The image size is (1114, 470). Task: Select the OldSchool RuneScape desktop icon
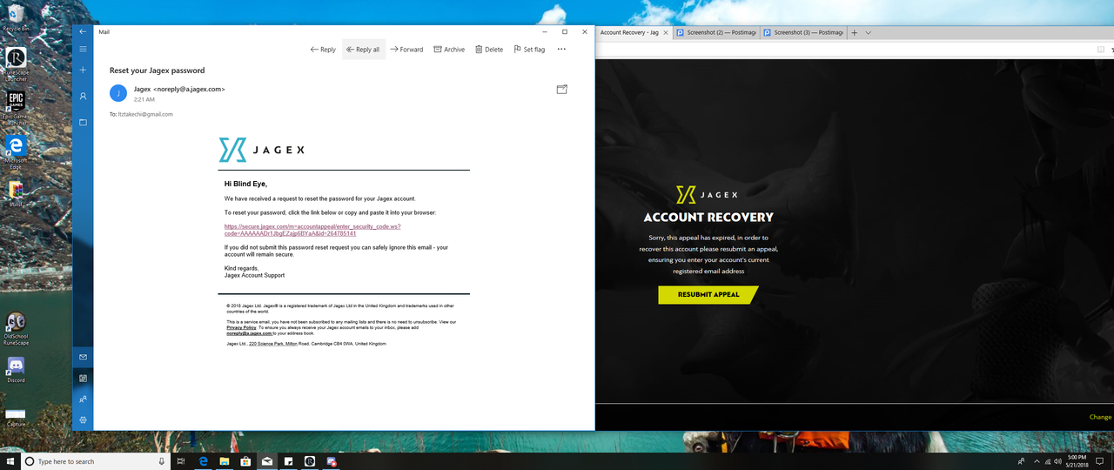pyautogui.click(x=16, y=329)
